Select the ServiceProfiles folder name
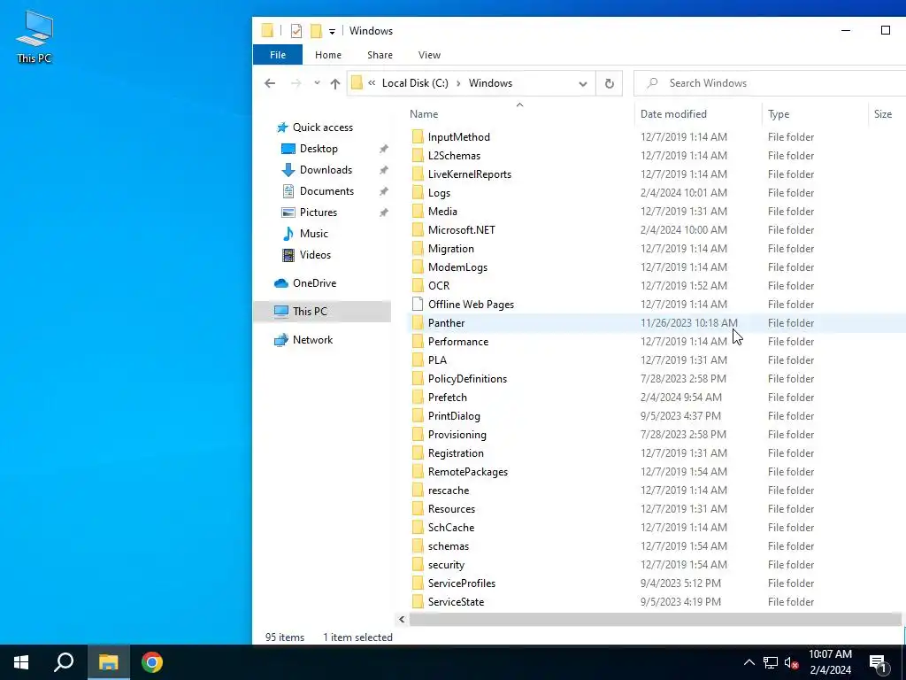 point(462,583)
